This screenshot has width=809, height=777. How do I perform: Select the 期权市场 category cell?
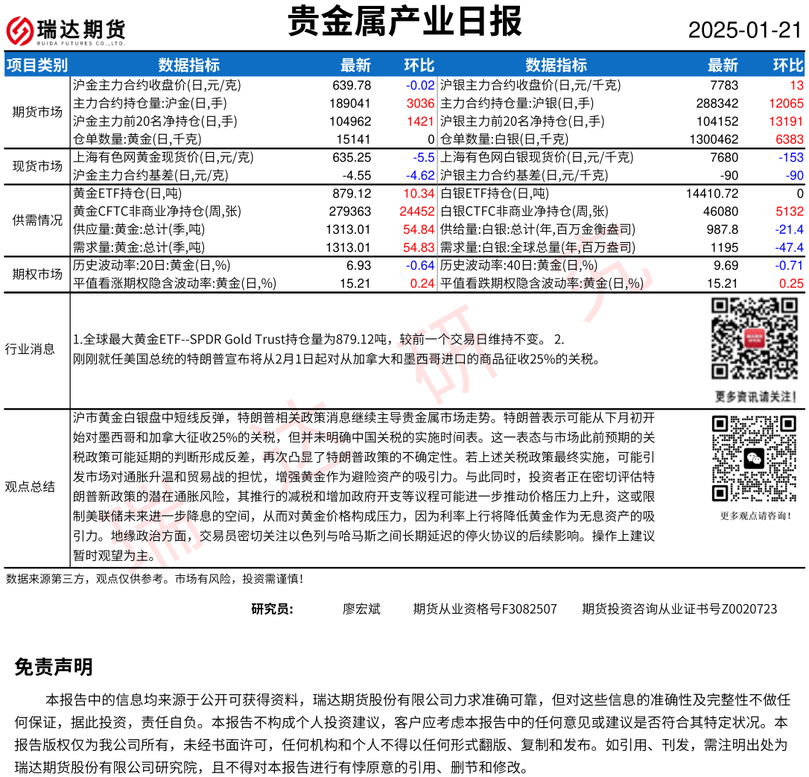(x=37, y=274)
